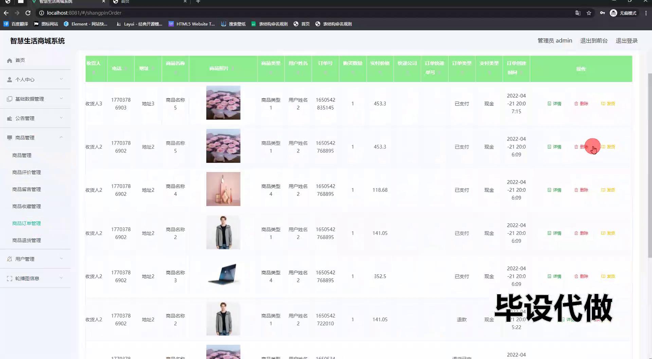
Task: Click the browser back arrow
Action: pyautogui.click(x=6, y=13)
